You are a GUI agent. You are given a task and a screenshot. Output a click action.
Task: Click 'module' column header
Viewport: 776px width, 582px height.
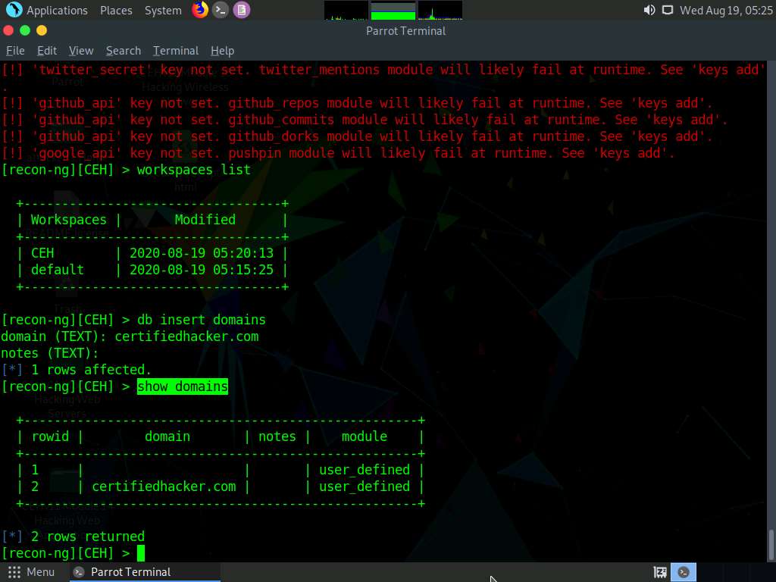(365, 436)
